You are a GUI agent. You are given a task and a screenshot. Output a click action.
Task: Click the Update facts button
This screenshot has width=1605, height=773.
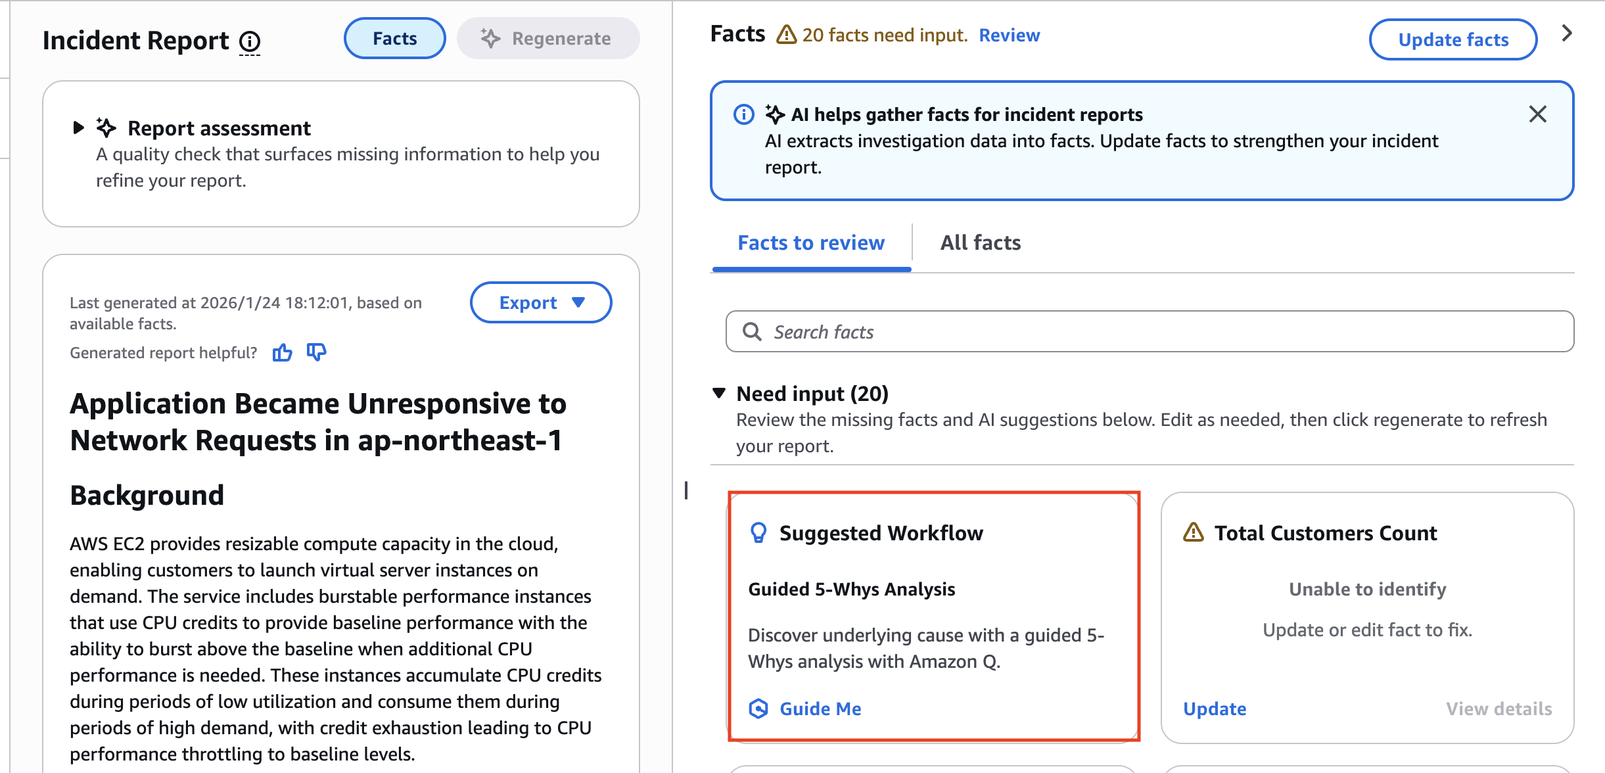[x=1453, y=39]
